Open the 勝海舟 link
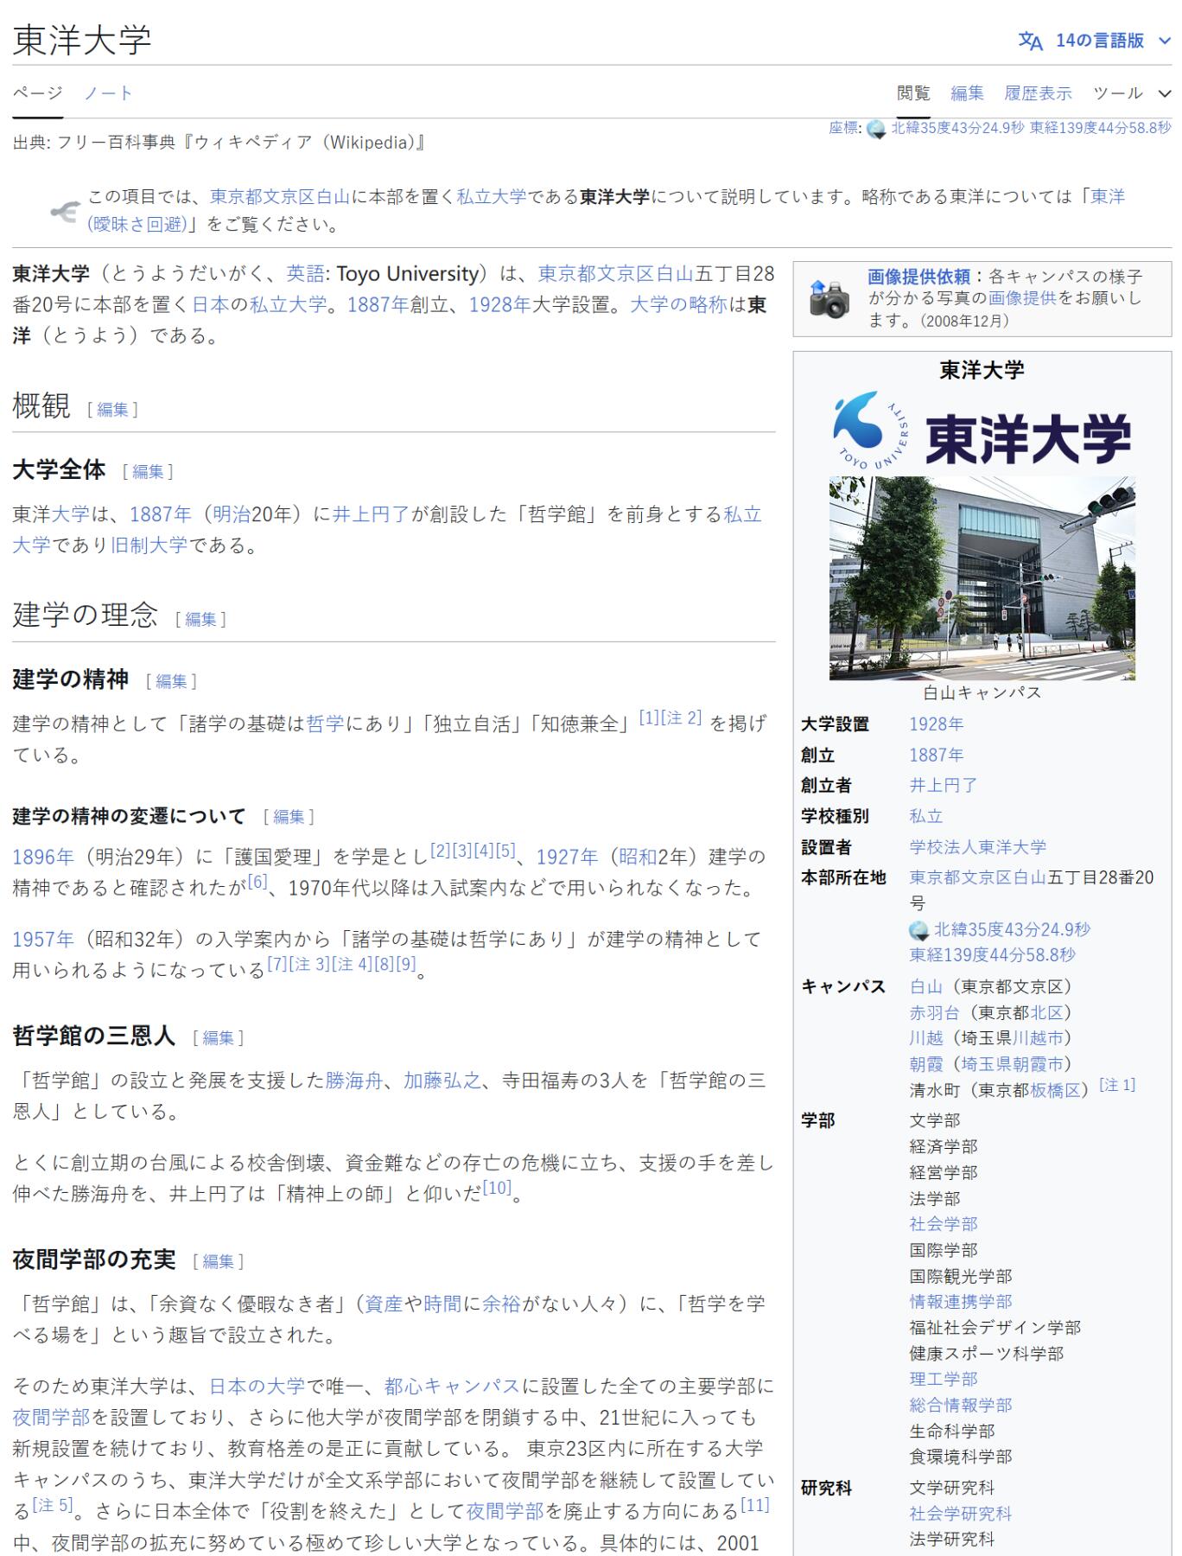The image size is (1182, 1556). (353, 1081)
